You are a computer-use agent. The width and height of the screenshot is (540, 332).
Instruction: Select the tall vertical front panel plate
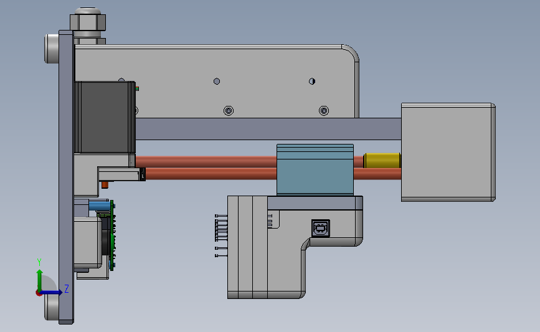(x=66, y=177)
